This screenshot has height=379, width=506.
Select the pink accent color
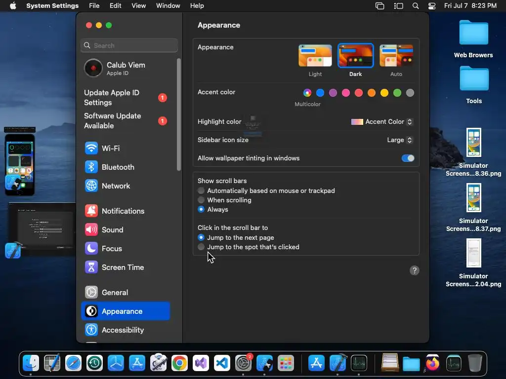pyautogui.click(x=346, y=93)
